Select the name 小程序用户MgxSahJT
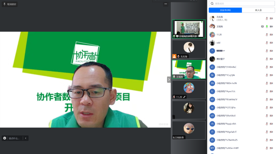Screen dimensions: 277x154 (226, 132)
